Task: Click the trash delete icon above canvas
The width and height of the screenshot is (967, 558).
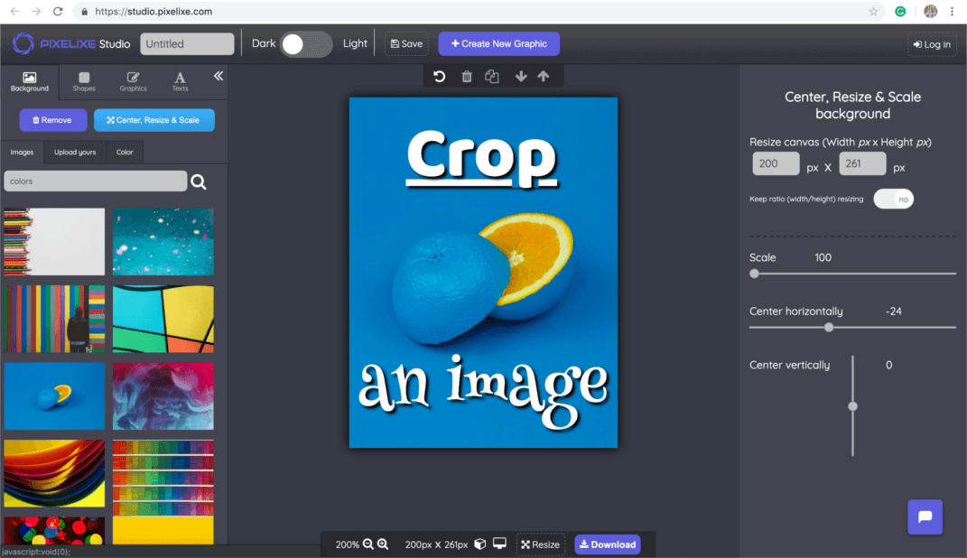Action: [x=467, y=77]
